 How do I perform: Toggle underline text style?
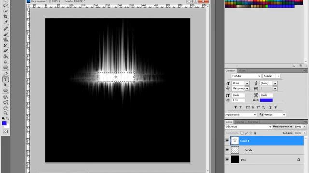tap(270, 107)
